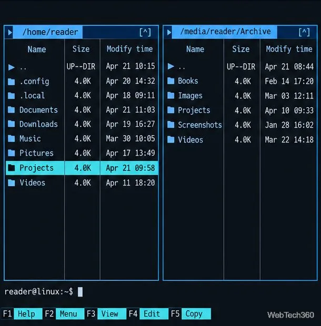
Task: Click the 'Apr 17 13:49' modify time cell
Action: tap(130, 153)
